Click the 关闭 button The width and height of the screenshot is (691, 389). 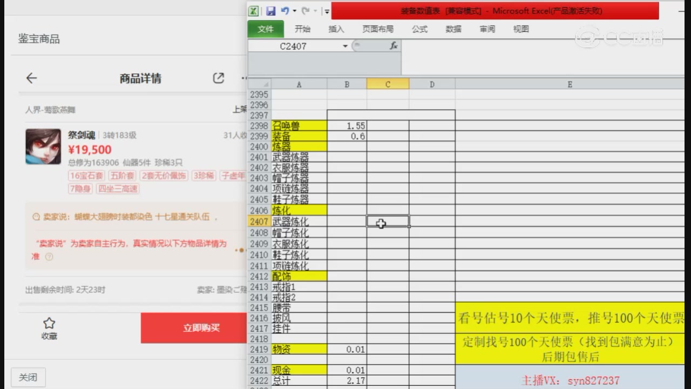[28, 377]
